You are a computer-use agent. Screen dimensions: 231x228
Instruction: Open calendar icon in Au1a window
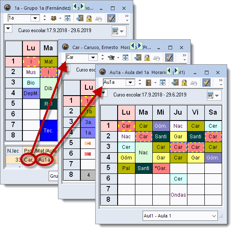[x=211, y=95]
